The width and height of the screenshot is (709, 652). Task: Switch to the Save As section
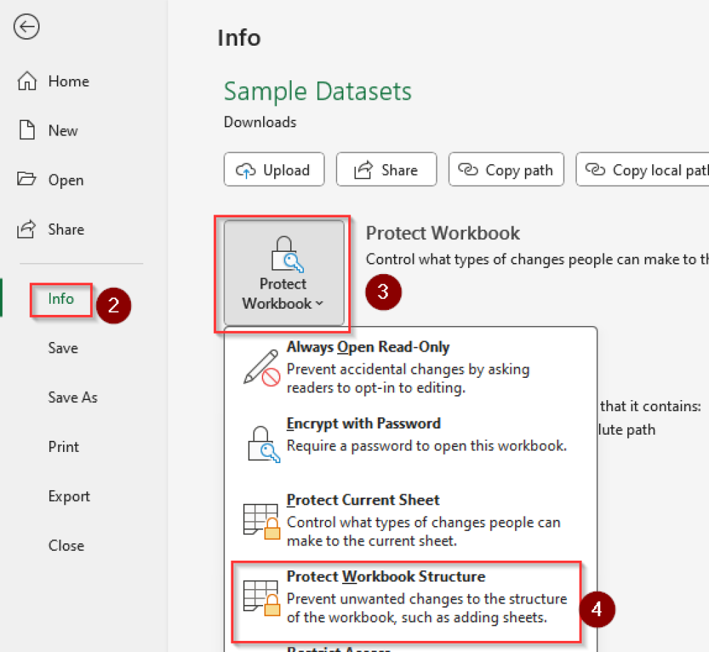click(73, 397)
